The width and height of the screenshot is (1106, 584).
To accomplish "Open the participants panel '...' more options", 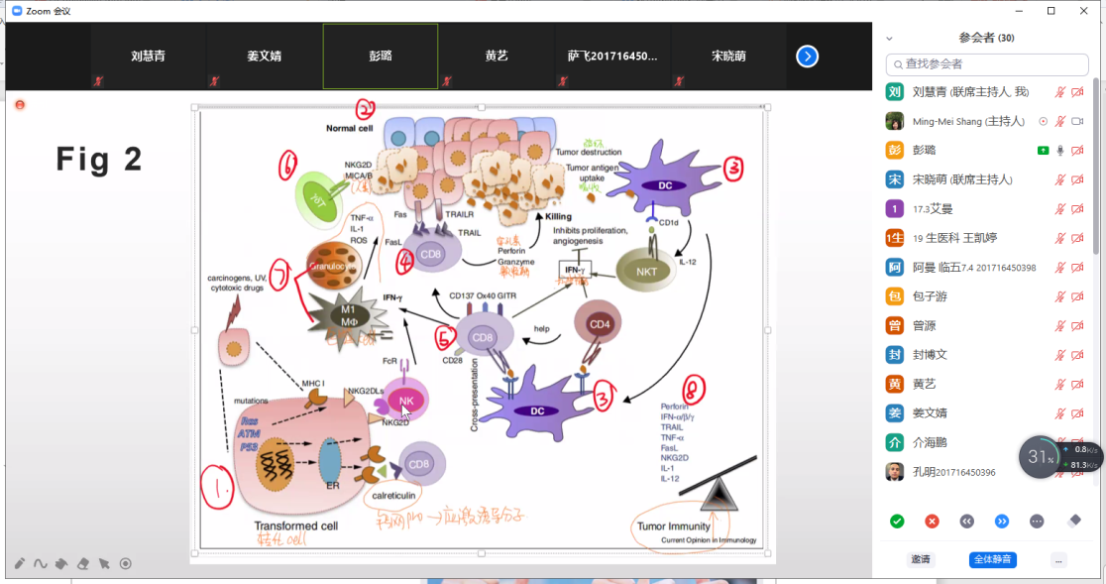I will [1058, 560].
